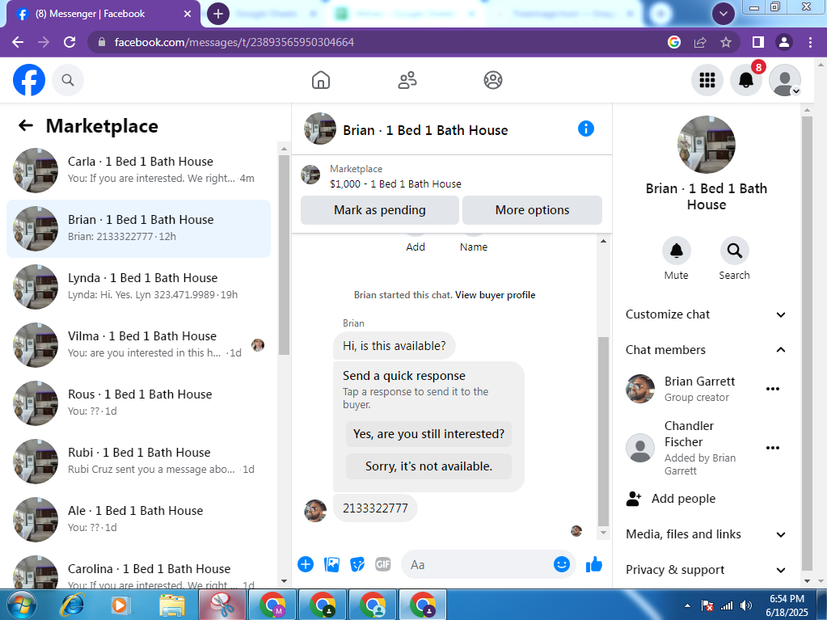Open Carla's 1 Bed 1 Bath conversation
This screenshot has height=620, width=827.
[139, 171]
